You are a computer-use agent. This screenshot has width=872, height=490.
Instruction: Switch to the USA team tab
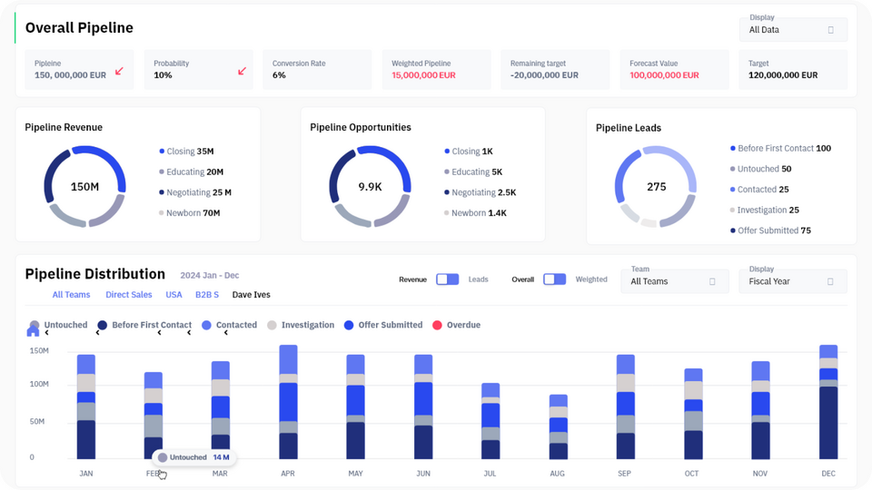click(x=173, y=294)
